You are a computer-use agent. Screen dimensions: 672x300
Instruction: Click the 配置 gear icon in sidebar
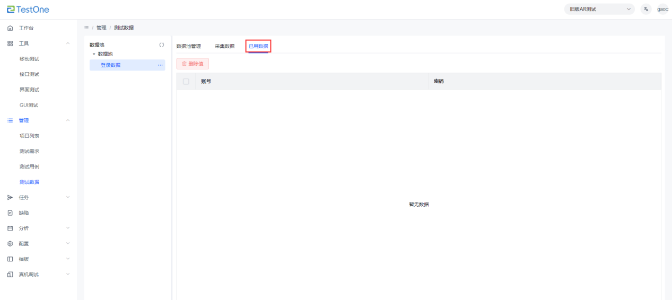pyautogui.click(x=10, y=244)
